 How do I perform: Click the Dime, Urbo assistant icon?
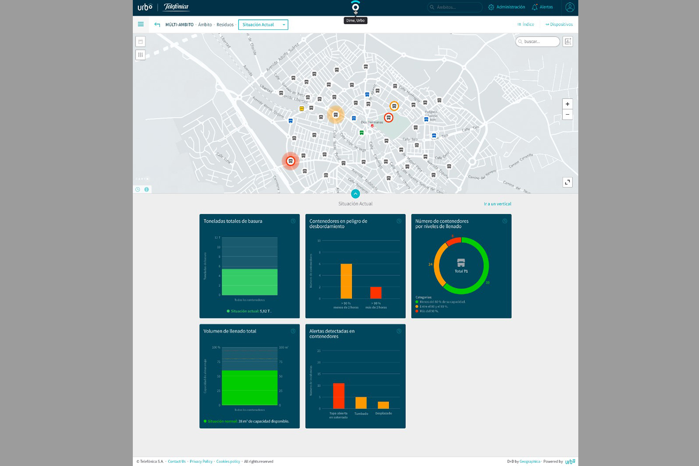pos(356,7)
